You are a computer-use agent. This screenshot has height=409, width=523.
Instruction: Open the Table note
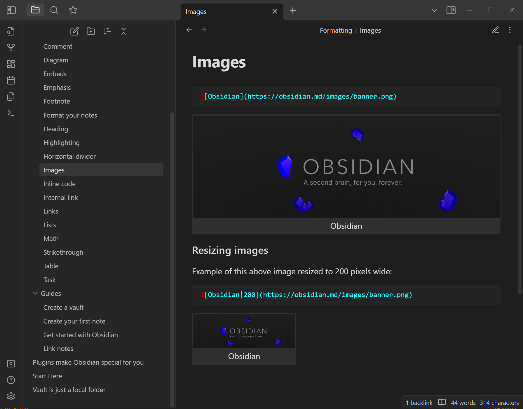(101, 266)
